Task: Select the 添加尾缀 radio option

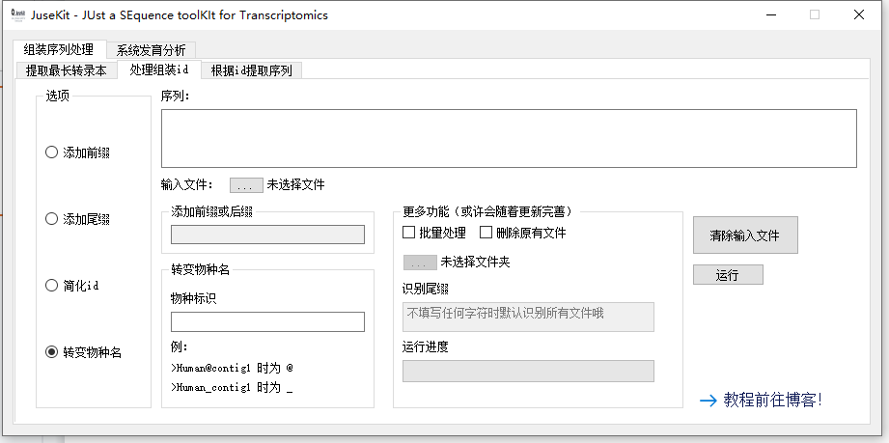Action: click(x=52, y=219)
